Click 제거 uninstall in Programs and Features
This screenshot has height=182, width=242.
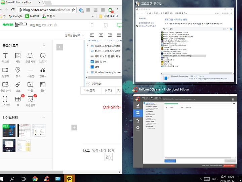tap(171, 29)
